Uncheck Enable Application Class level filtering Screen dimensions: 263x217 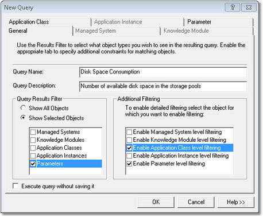pos(129,148)
